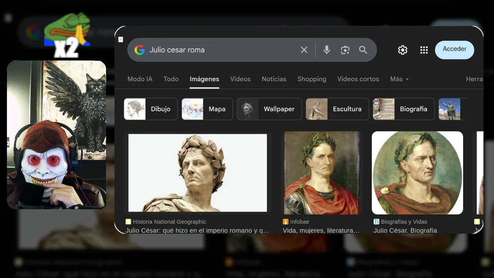
Task: Click the Biografías y Vidas favicon
Action: click(x=376, y=222)
